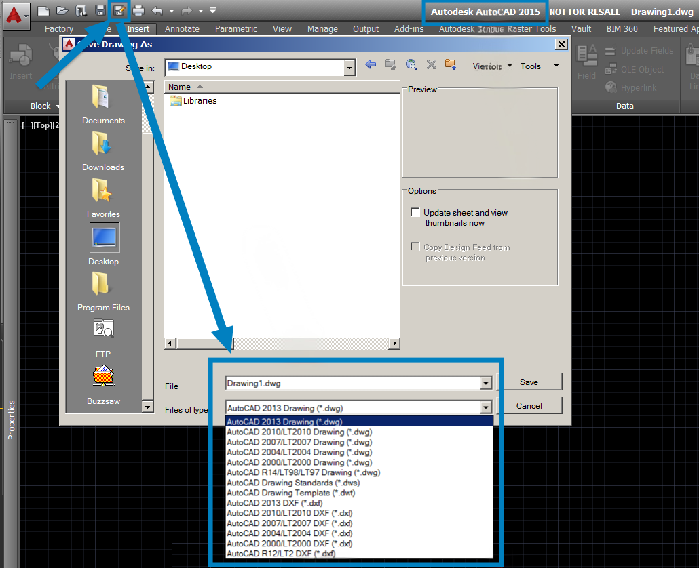Screen dimensions: 699x568
Task: Click Update Fields in the ribbon
Action: (639, 51)
